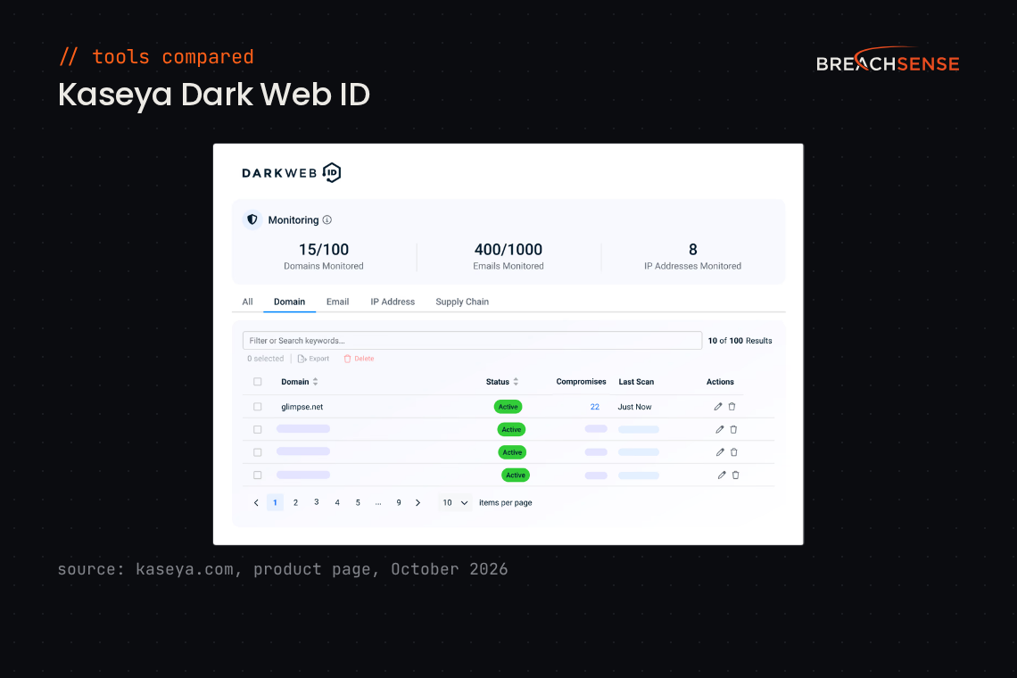Switch to the IP Address tab

tap(393, 302)
